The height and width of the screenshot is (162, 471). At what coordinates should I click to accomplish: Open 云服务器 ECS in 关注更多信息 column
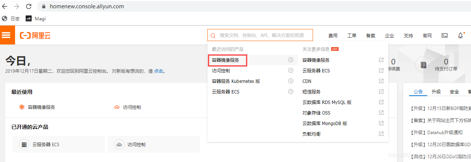point(316,70)
